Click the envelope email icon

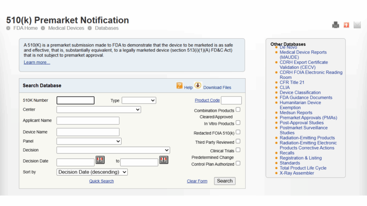tap(357, 25)
